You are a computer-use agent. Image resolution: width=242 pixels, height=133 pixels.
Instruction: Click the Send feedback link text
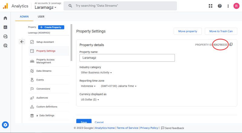tap(175, 128)
